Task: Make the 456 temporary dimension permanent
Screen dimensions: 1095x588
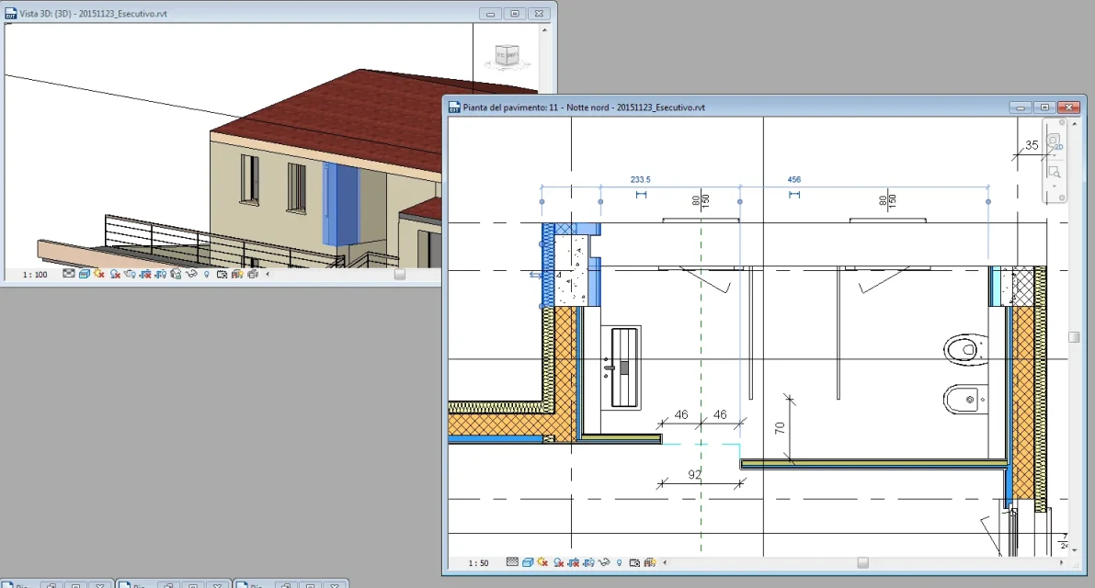Action: pyautogui.click(x=794, y=195)
